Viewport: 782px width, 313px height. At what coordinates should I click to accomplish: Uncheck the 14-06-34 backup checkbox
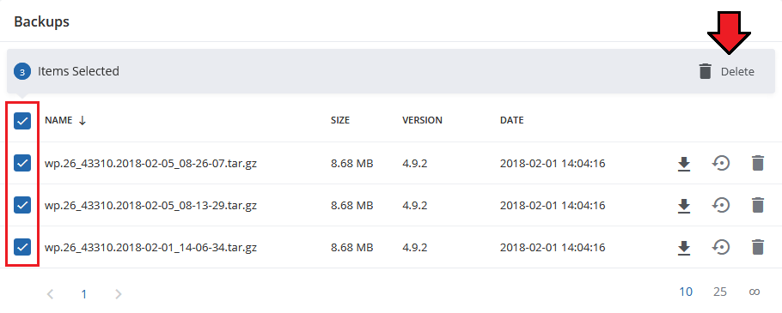pos(22,247)
